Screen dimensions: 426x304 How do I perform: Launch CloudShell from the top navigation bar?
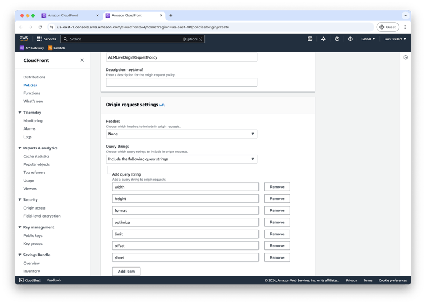point(310,39)
